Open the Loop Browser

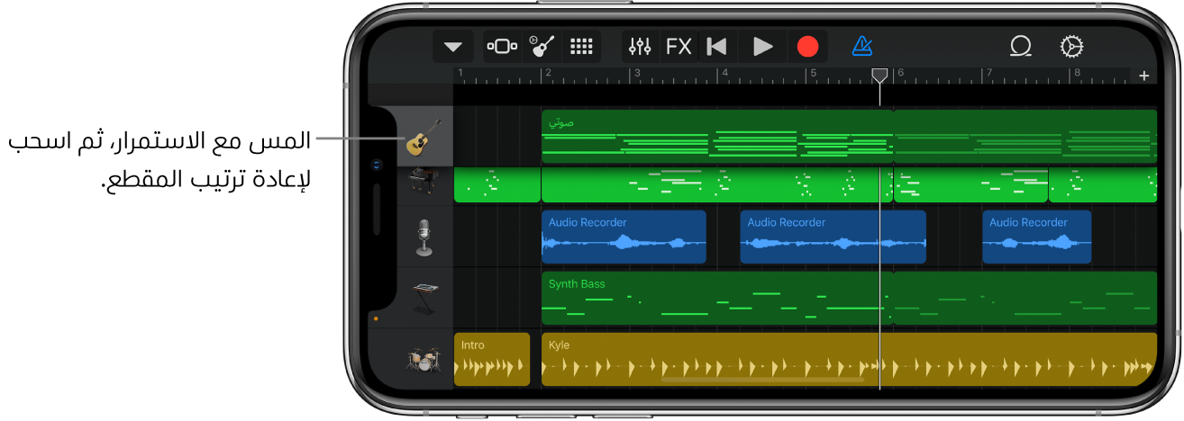click(1021, 47)
